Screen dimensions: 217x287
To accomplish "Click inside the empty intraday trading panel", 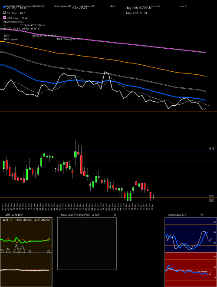I will click(x=87, y=244).
